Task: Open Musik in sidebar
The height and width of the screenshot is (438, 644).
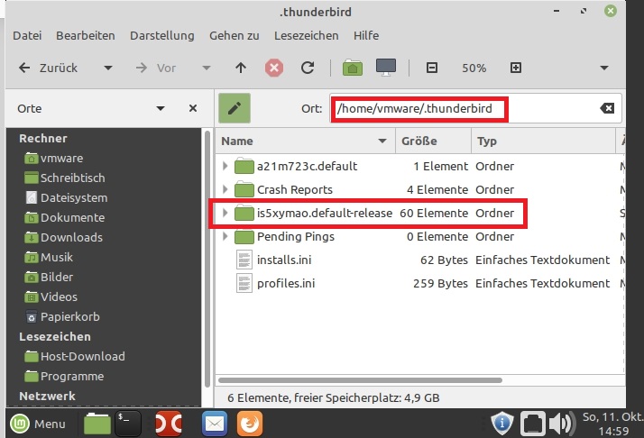Action: [x=57, y=257]
